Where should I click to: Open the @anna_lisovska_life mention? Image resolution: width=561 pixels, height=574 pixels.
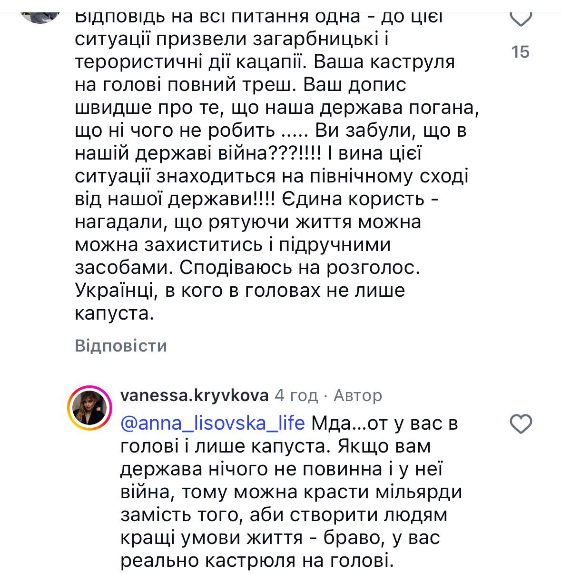pyautogui.click(x=213, y=423)
